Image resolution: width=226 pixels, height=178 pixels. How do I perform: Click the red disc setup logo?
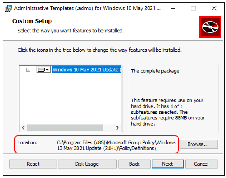click(x=210, y=27)
